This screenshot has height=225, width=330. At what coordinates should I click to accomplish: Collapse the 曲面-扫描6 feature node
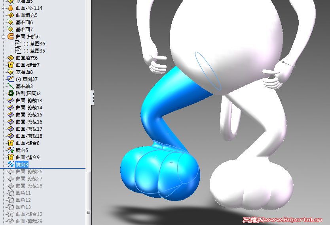click(4, 37)
